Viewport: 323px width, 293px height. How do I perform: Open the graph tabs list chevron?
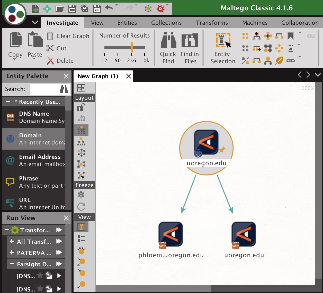(318, 75)
